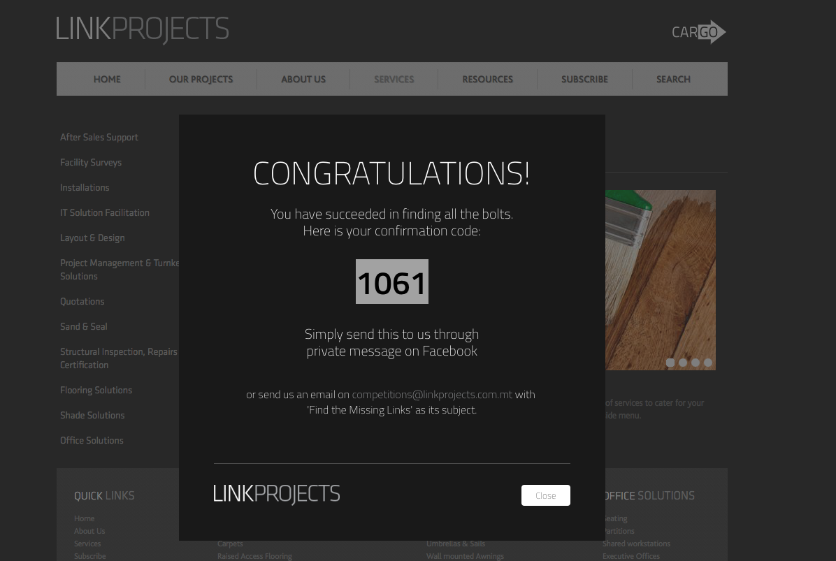This screenshot has height=561, width=836.
Task: Click the Home link under Quick Links
Action: (85, 518)
